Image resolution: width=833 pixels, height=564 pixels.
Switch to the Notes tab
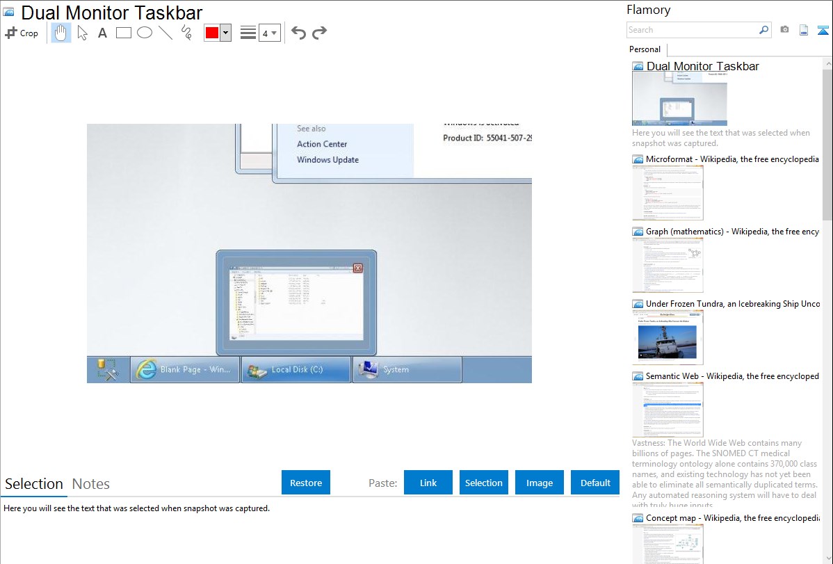tap(91, 484)
